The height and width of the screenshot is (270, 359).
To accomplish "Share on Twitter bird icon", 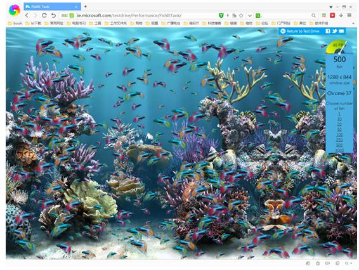I will click(x=335, y=31).
